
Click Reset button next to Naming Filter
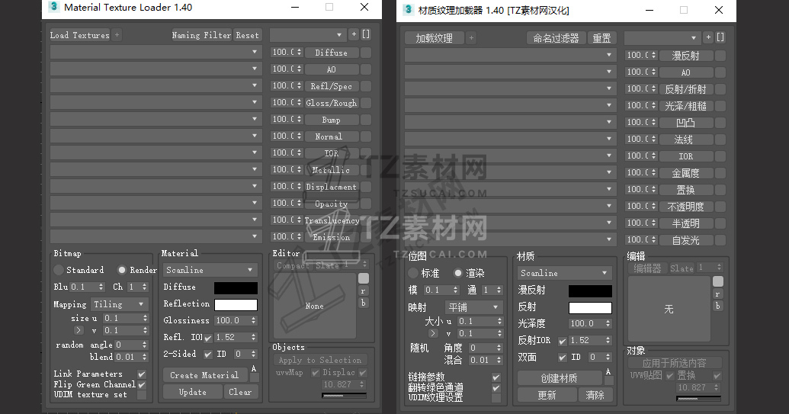(x=248, y=35)
